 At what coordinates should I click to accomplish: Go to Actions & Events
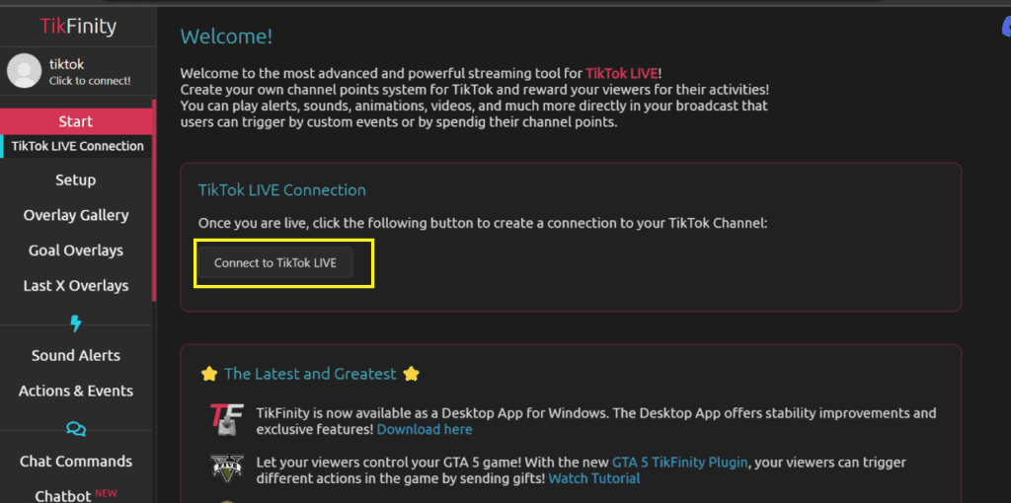click(76, 391)
